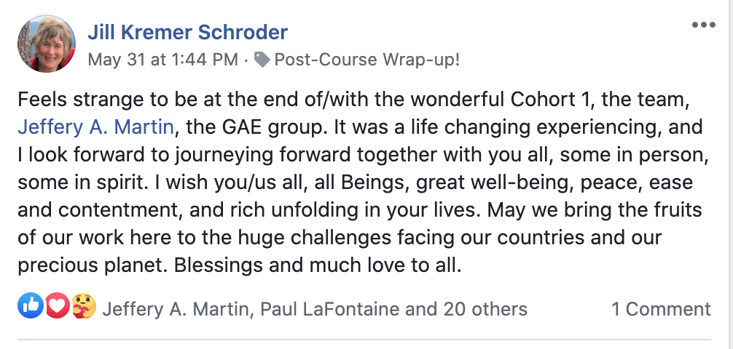Open the three-dot post options menu
This screenshot has height=349, width=733.
point(703,25)
